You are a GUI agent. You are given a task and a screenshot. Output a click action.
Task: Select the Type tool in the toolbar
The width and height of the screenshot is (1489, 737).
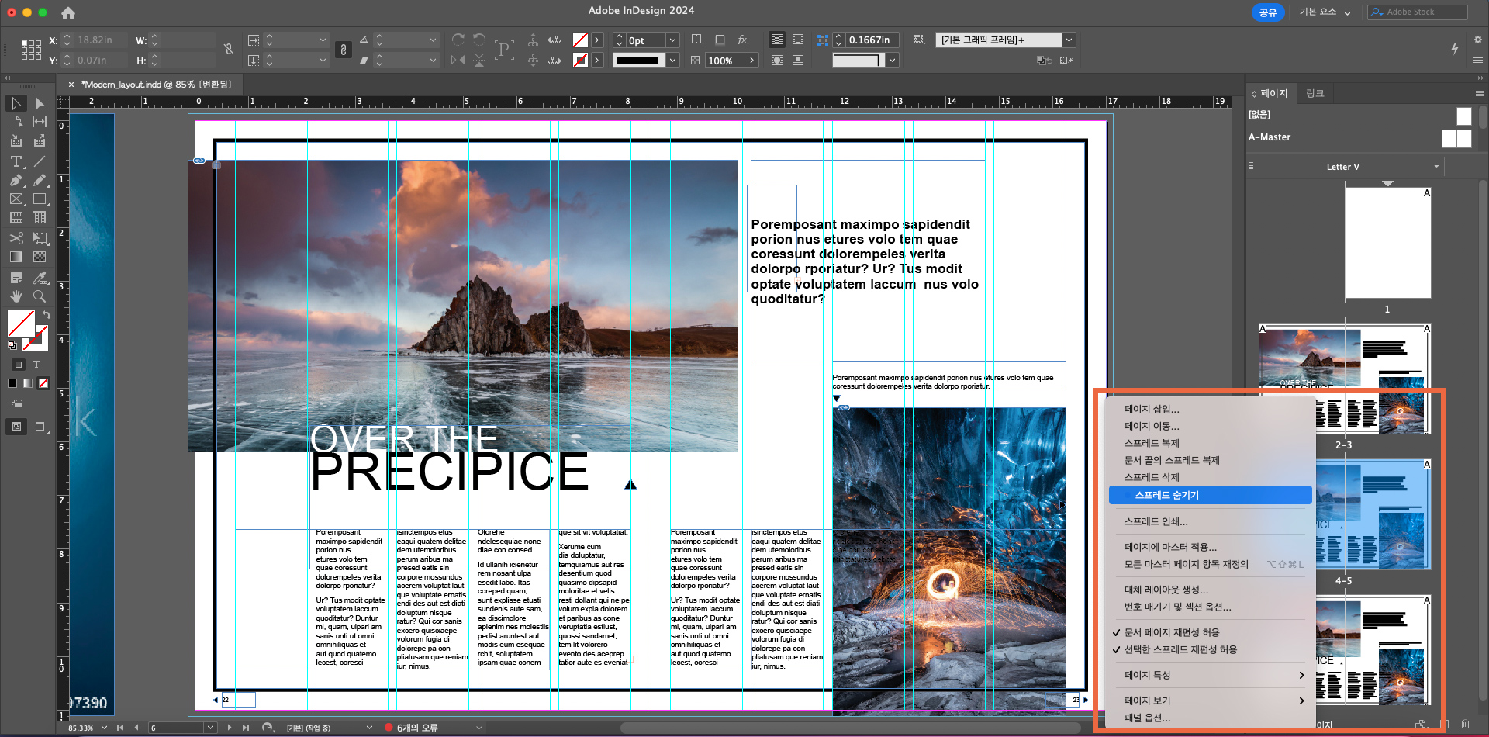16,161
